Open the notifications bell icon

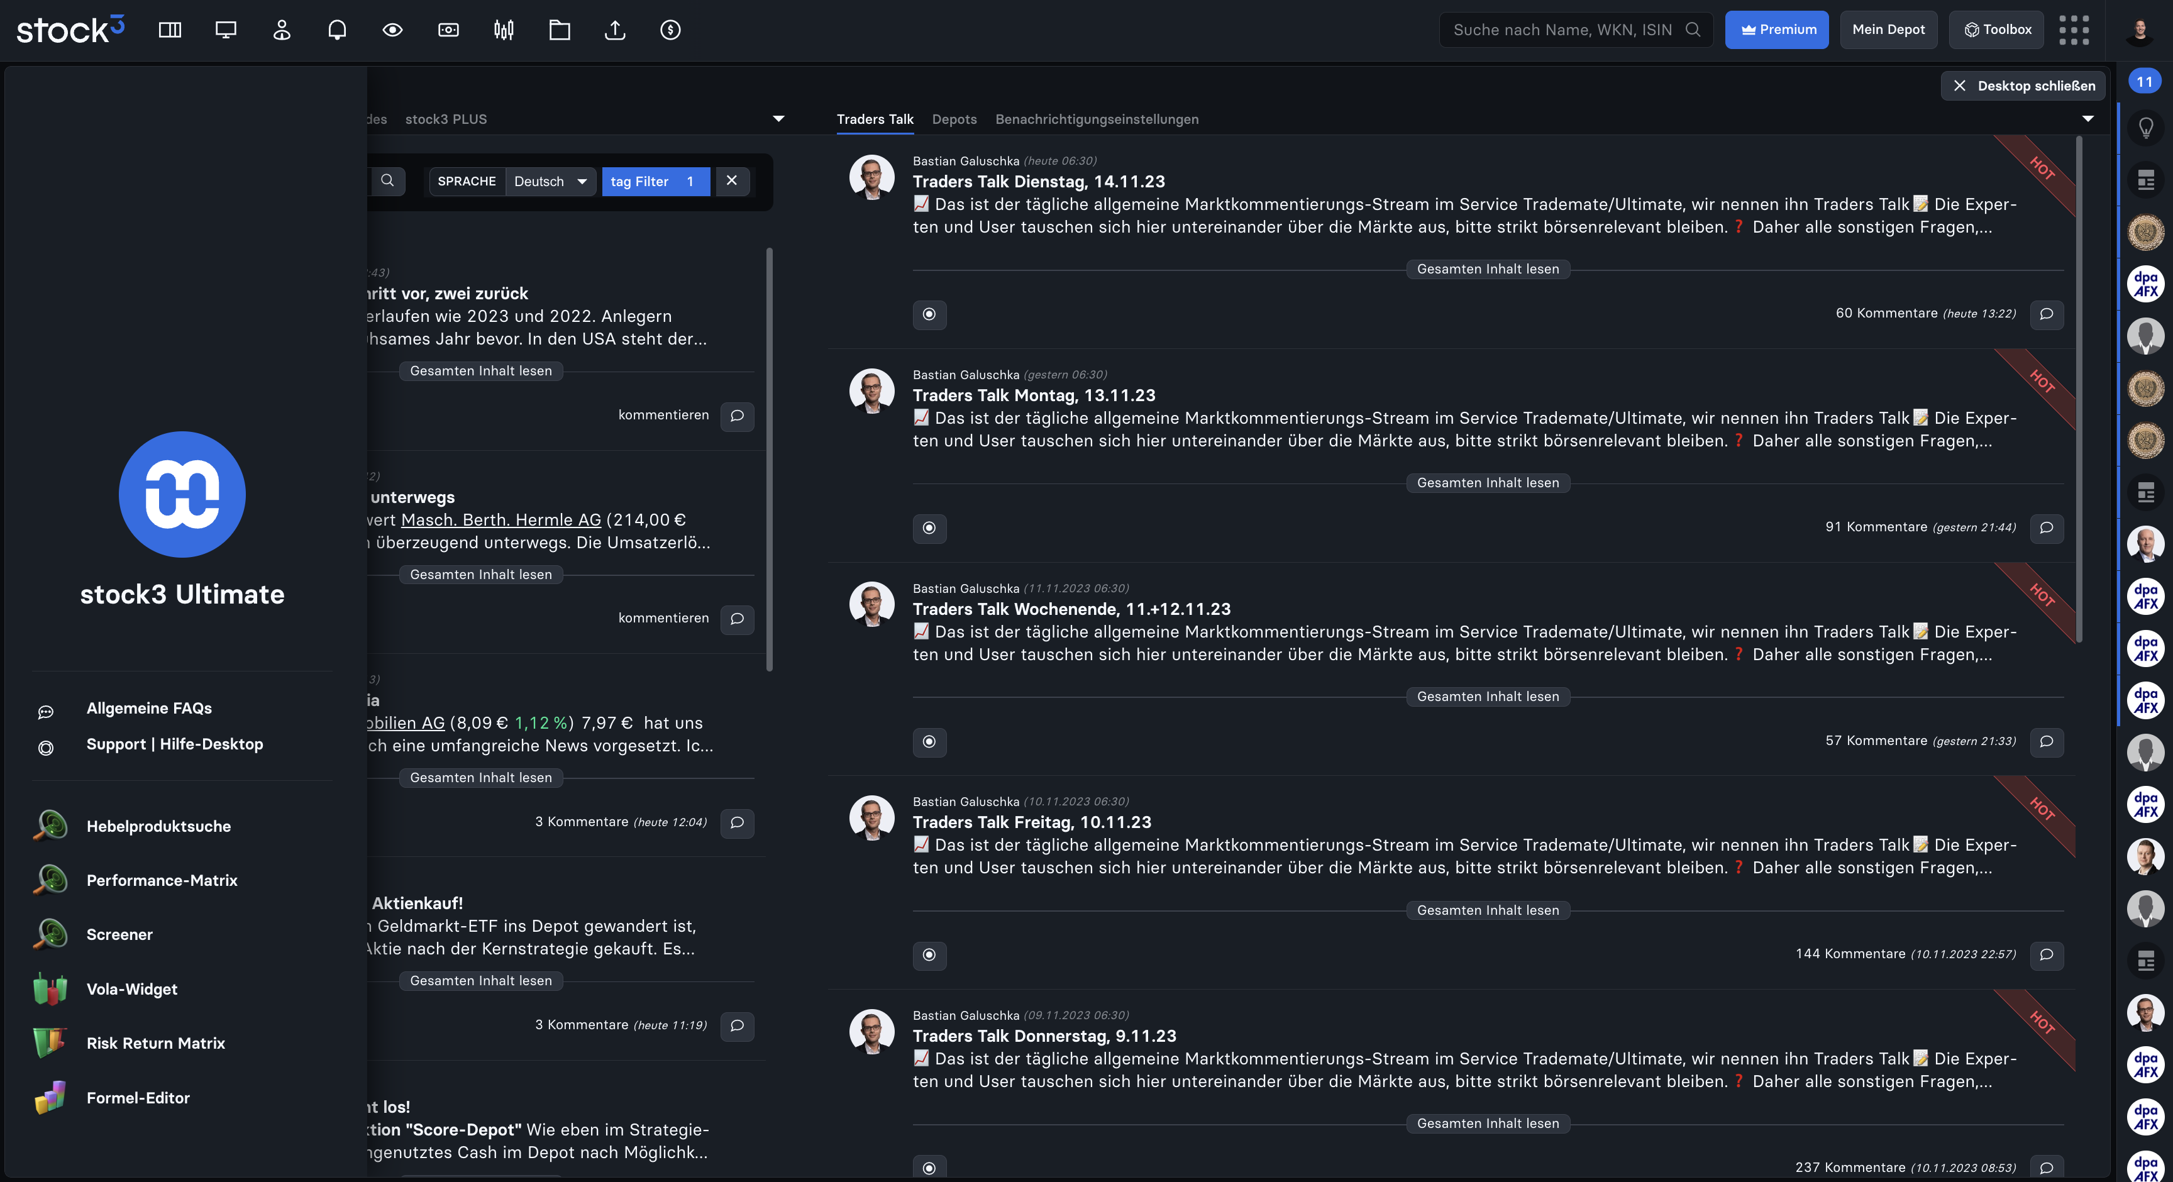[x=336, y=30]
